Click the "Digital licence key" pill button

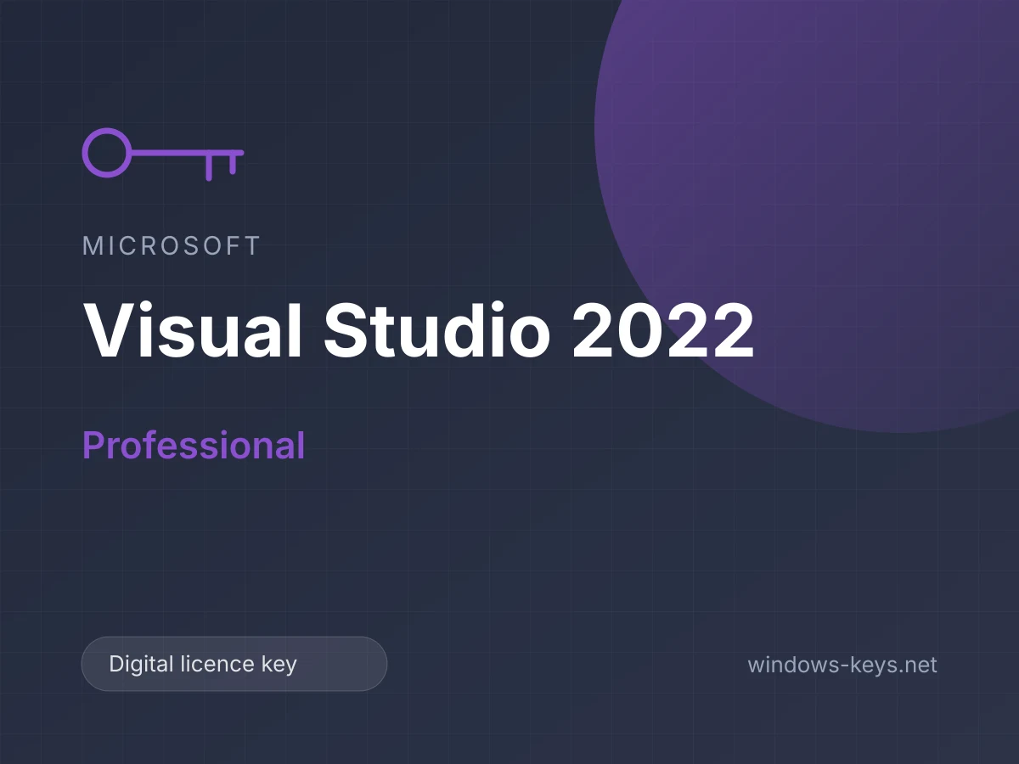(234, 664)
